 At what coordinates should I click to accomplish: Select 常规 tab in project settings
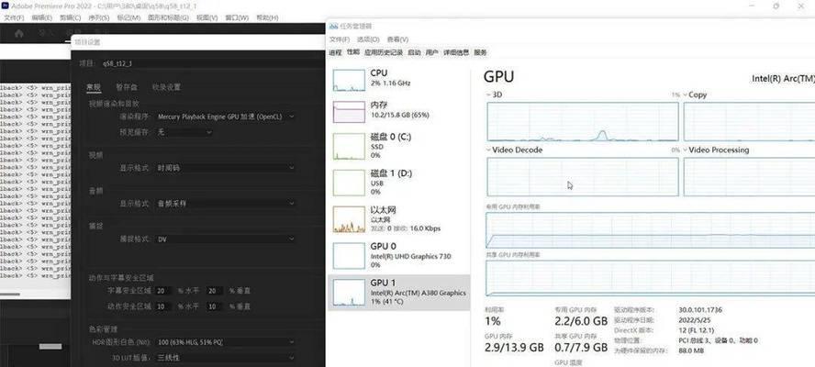point(94,87)
